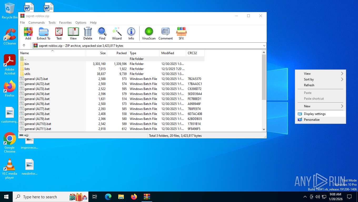Select general (ALT7).bat file
358x202 pixels.
tap(111, 109)
